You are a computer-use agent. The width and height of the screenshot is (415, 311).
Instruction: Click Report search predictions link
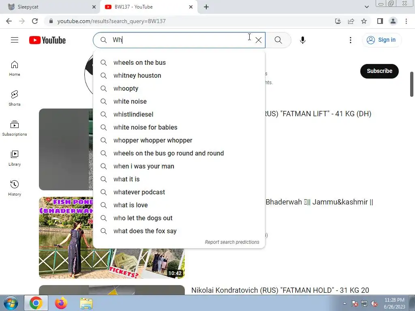click(x=232, y=242)
